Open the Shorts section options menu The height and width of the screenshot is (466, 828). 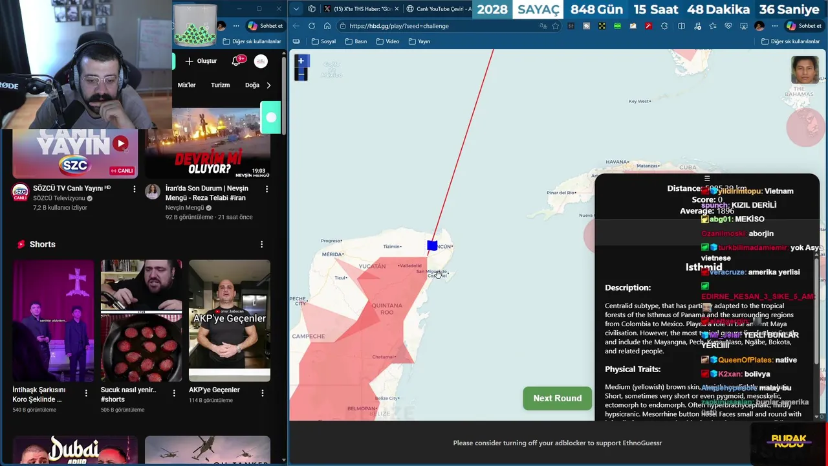tap(261, 244)
